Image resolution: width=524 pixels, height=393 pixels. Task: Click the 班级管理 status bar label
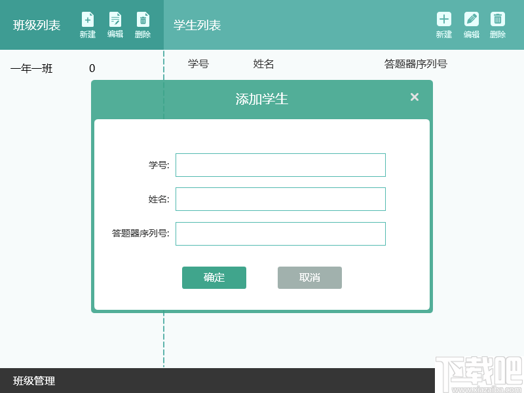tap(33, 381)
